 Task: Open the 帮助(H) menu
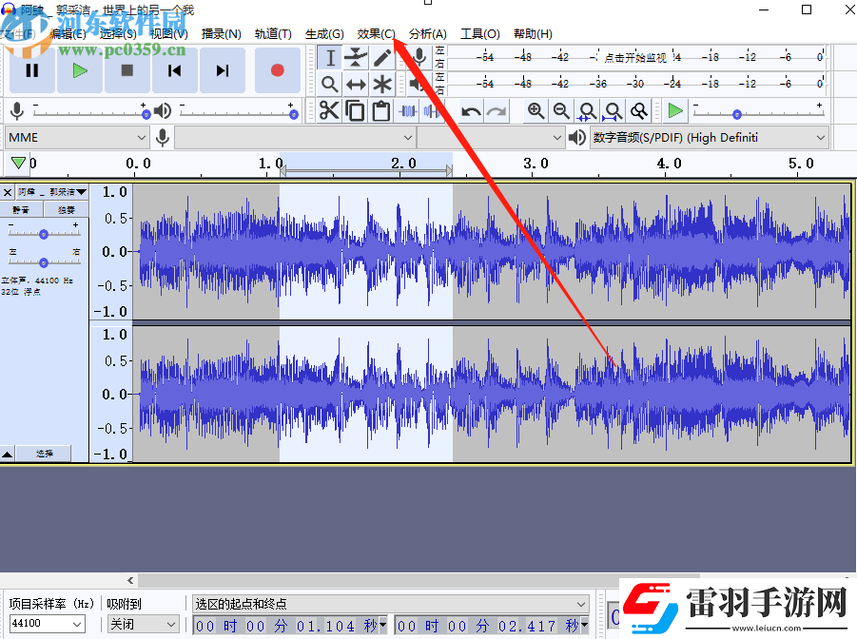(533, 34)
